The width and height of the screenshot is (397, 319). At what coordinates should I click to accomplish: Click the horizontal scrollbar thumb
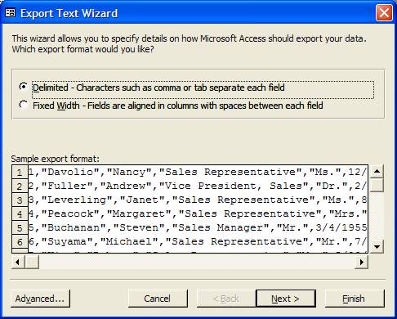(32, 263)
